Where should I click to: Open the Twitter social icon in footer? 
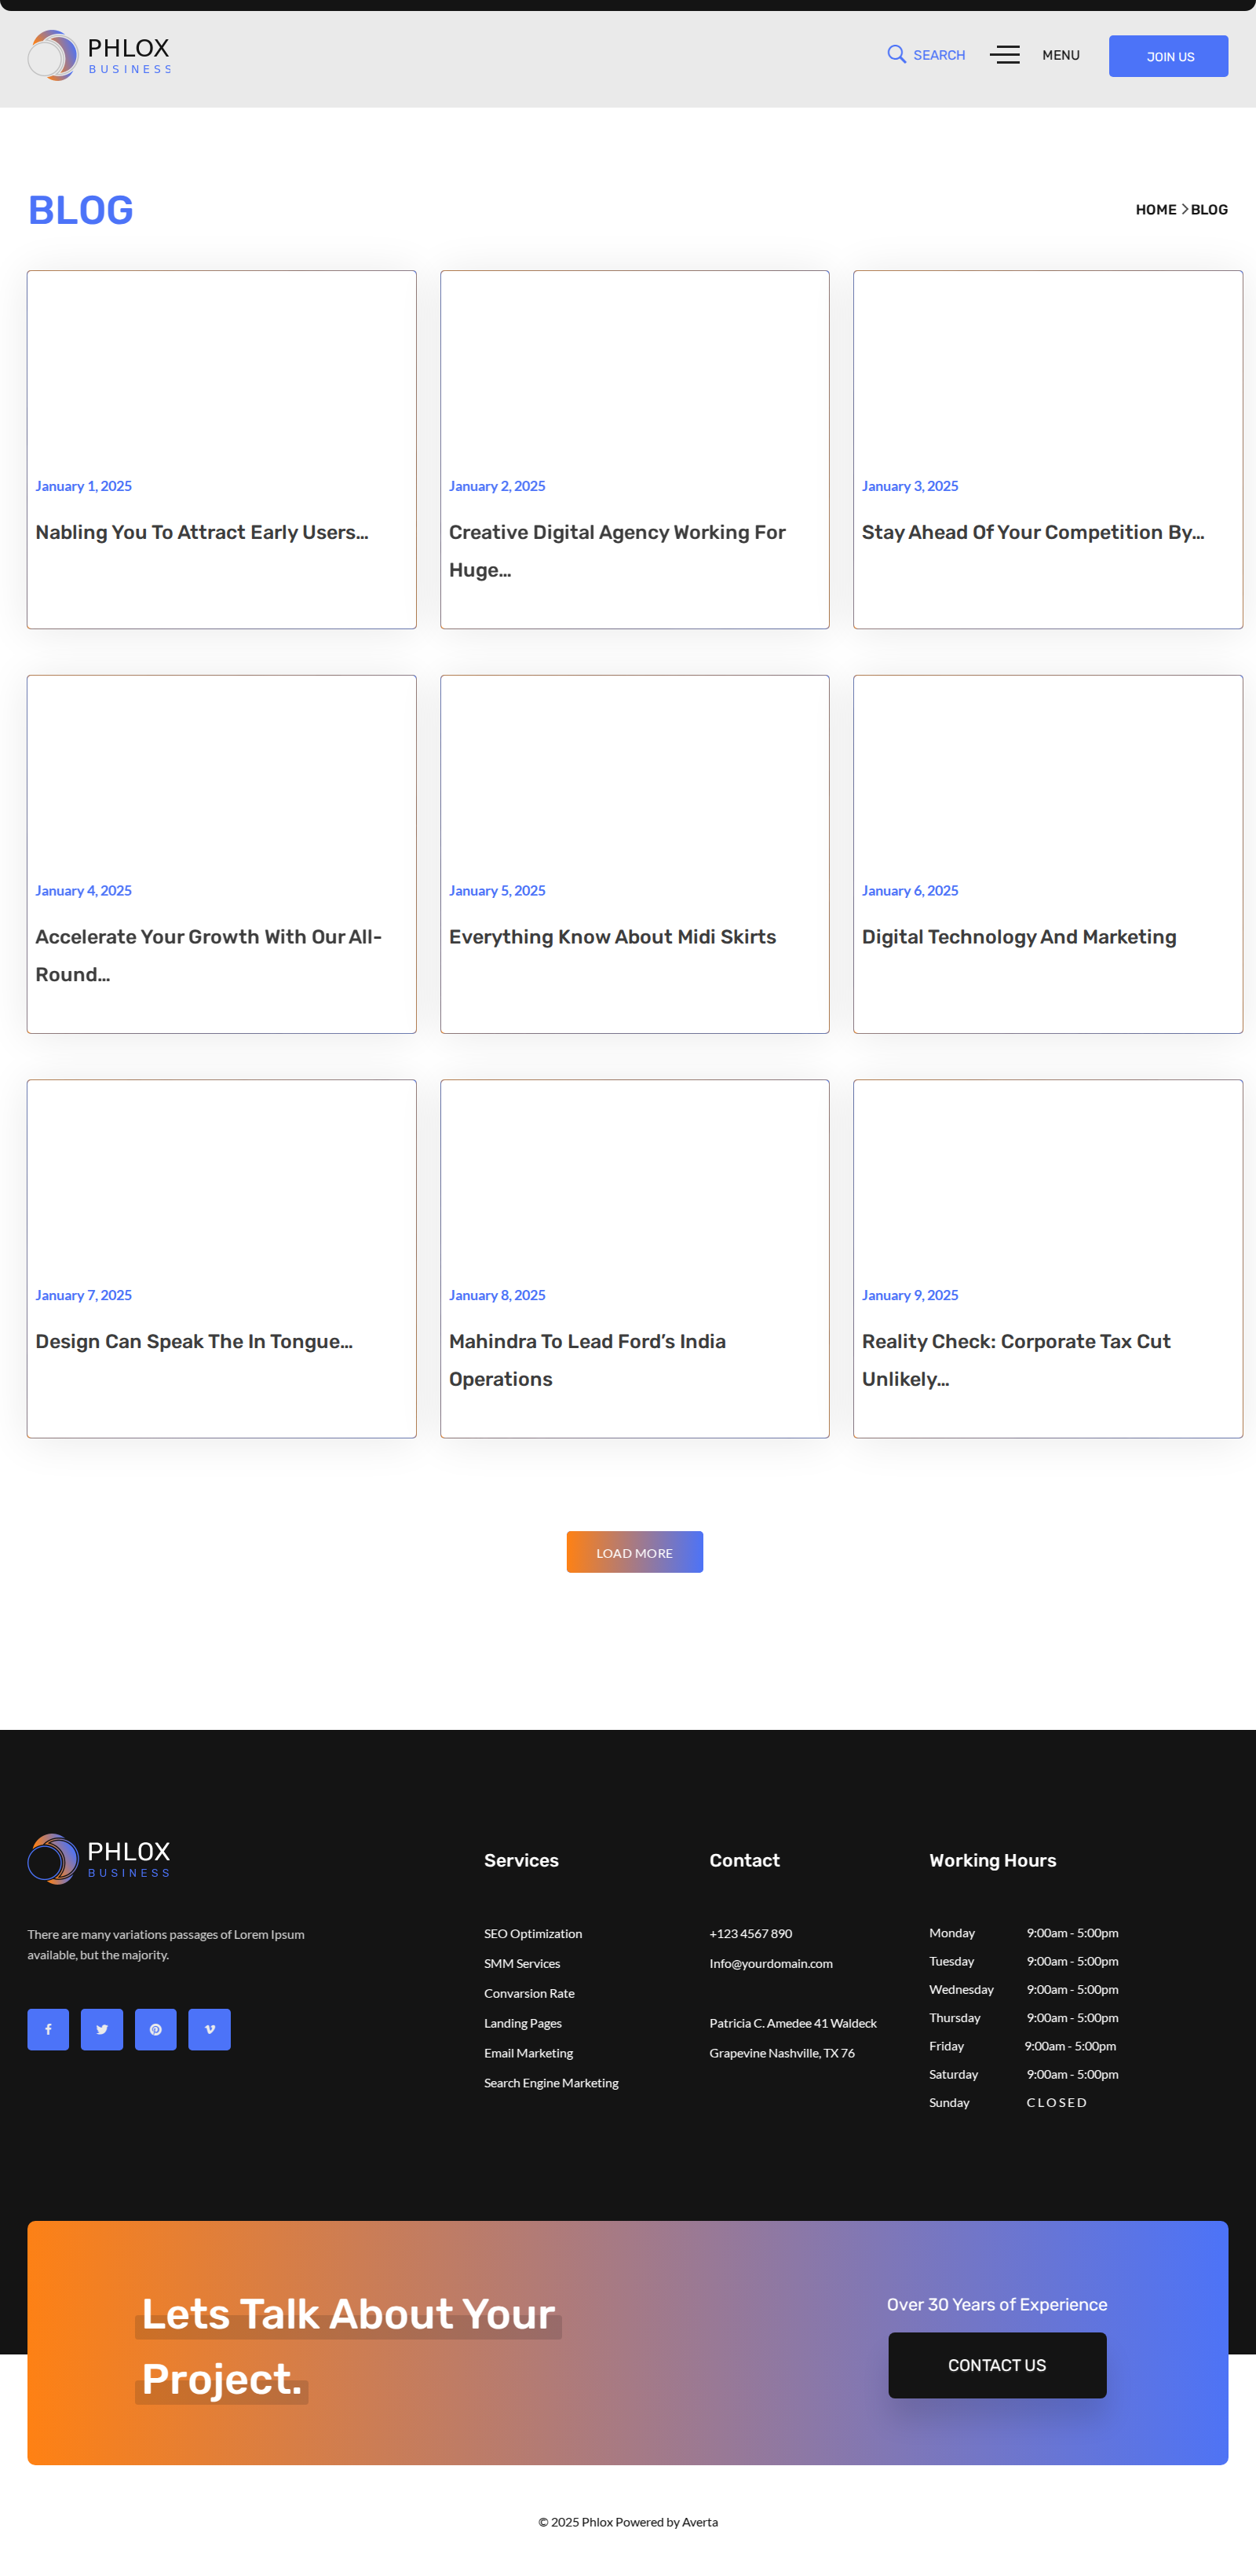pyautogui.click(x=102, y=2029)
